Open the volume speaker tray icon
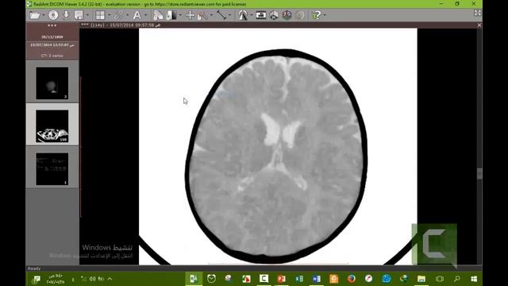Screen dimensions: 508x286 [x=93, y=279]
